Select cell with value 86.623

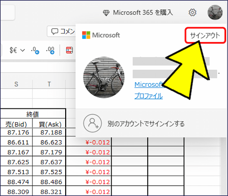pos(49,142)
